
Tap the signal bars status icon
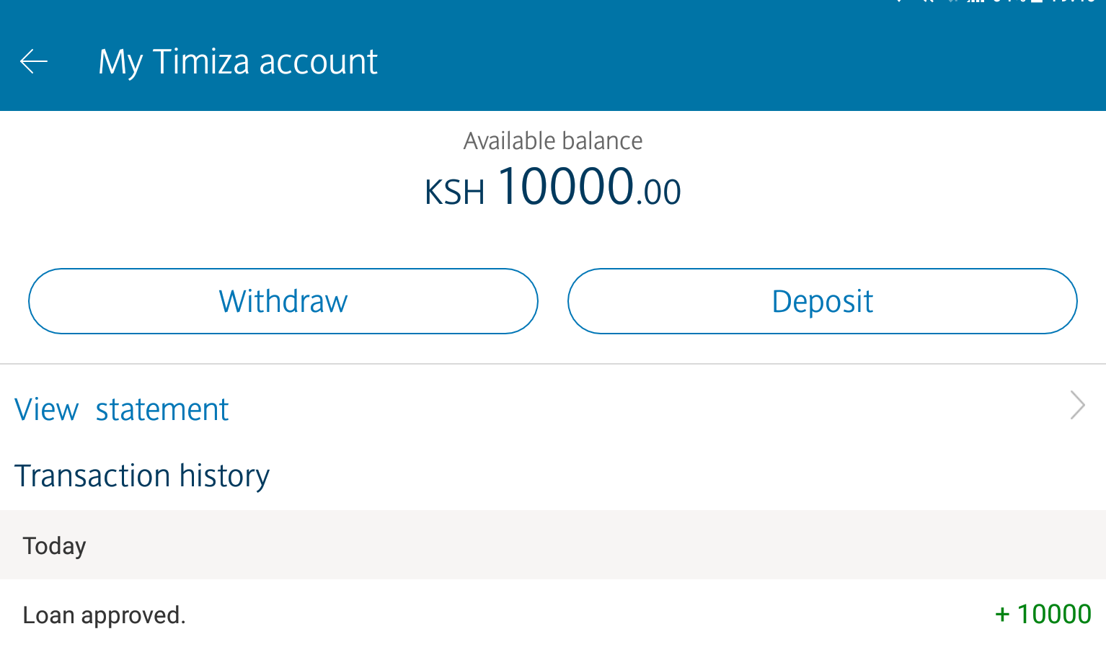point(976,2)
